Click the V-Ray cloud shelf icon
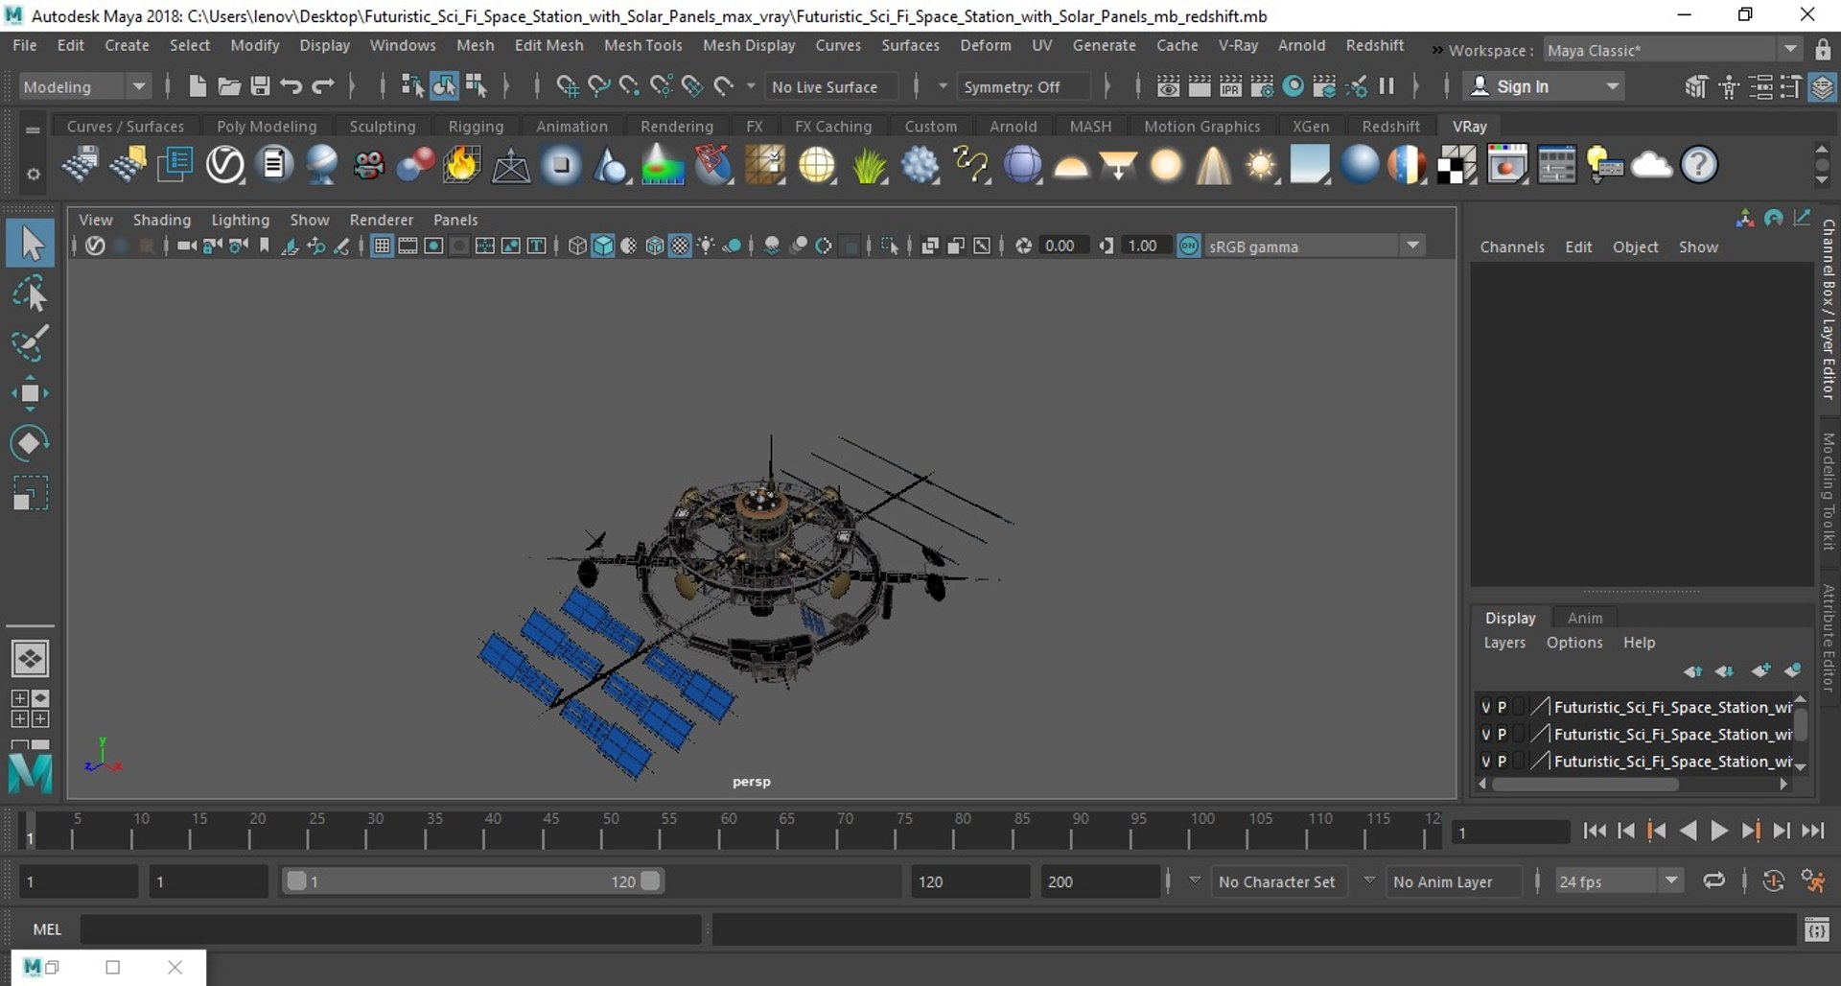 point(1651,165)
